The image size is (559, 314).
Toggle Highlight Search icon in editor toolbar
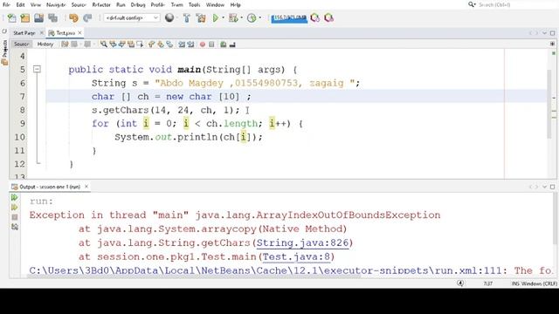click(x=131, y=44)
